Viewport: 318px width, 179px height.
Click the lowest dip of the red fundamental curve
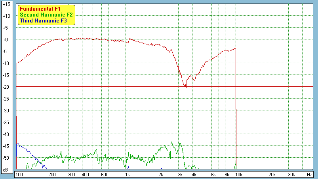[186, 88]
